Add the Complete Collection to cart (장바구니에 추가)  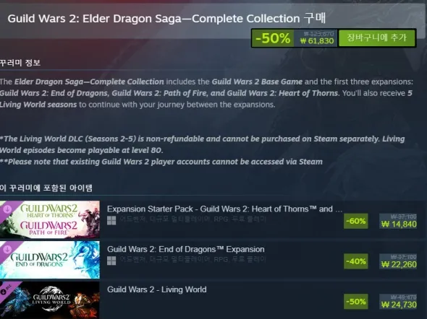(377, 38)
